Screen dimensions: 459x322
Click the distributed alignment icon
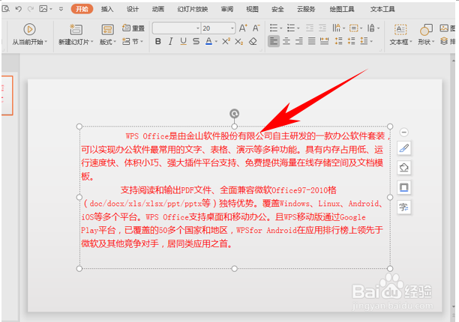coord(324,41)
